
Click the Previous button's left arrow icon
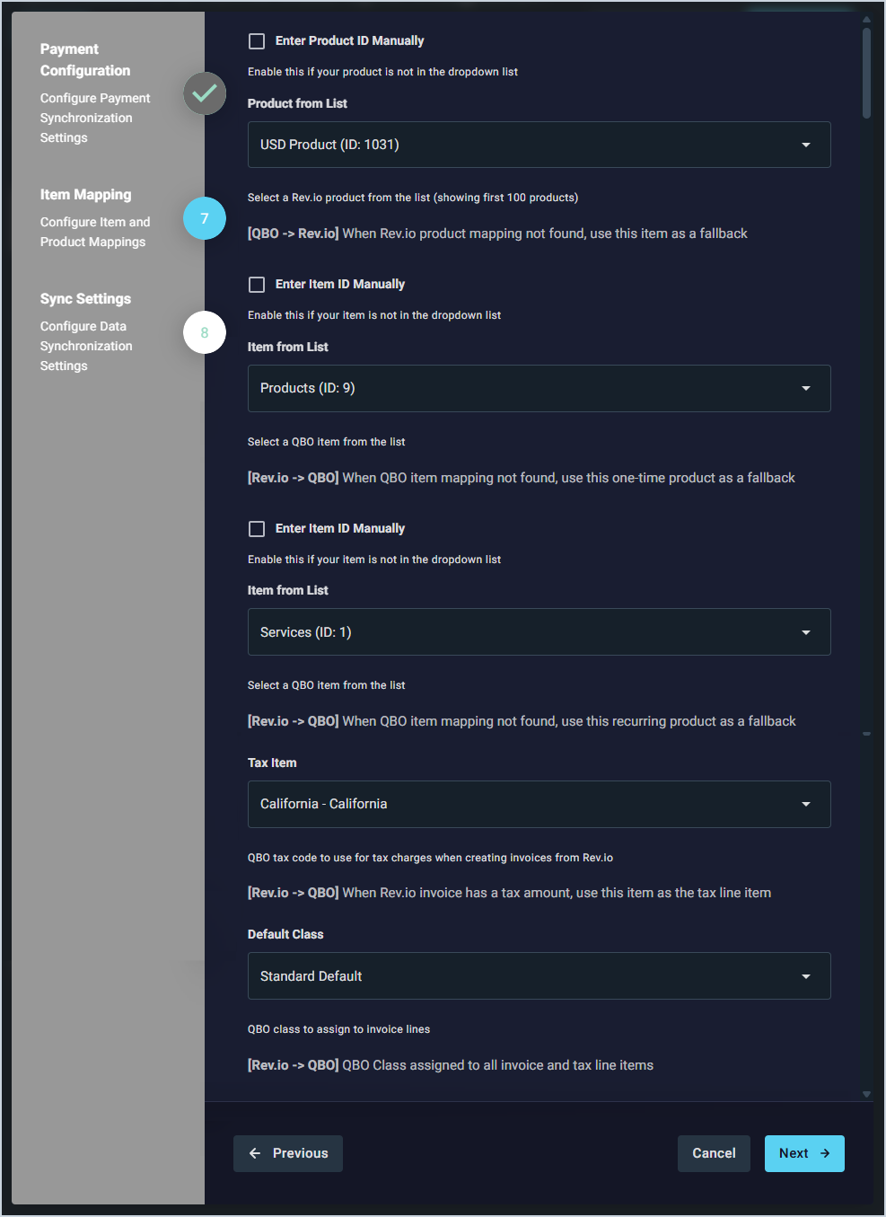coord(255,1153)
